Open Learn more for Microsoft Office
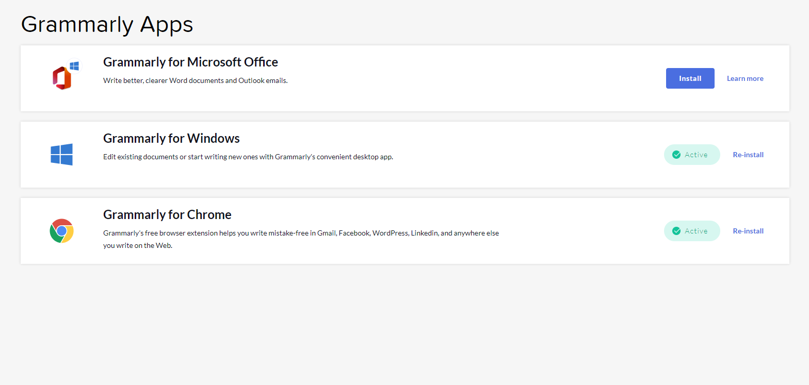Screen dimensions: 809x385 (745, 78)
